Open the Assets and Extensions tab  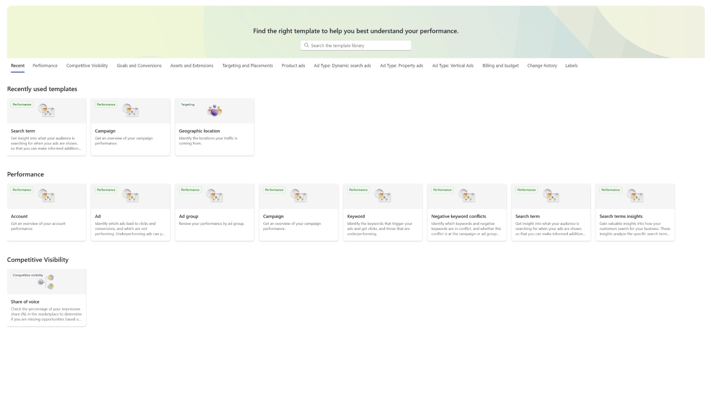192,66
